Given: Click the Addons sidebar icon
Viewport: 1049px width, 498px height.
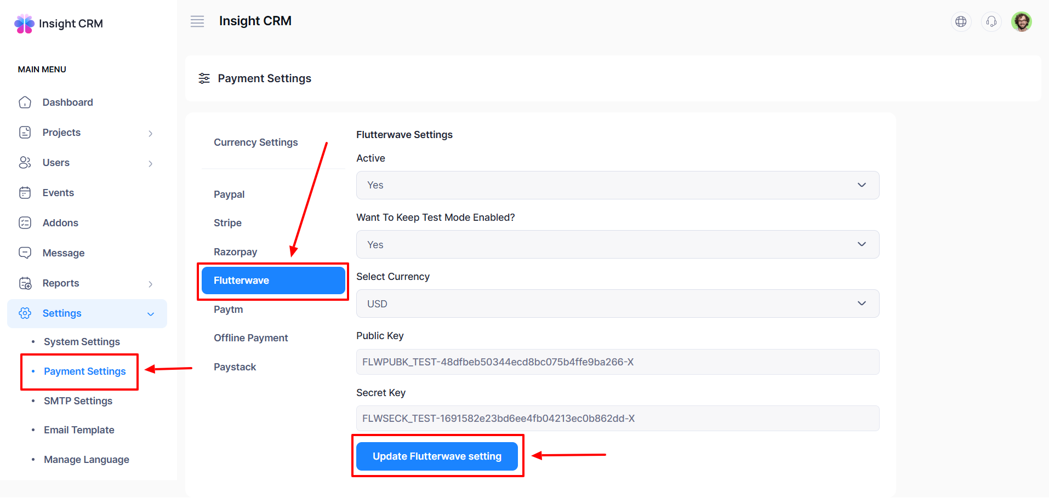Looking at the screenshot, I should tap(25, 223).
